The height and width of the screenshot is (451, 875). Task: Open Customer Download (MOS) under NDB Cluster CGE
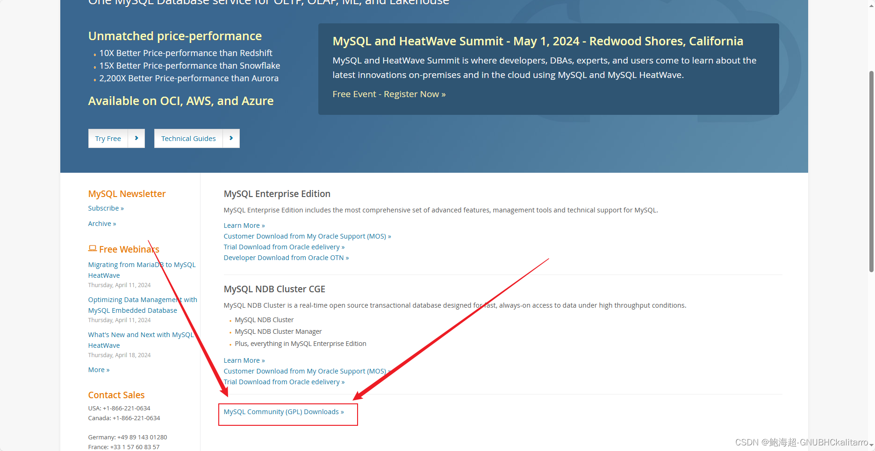pyautogui.click(x=307, y=371)
